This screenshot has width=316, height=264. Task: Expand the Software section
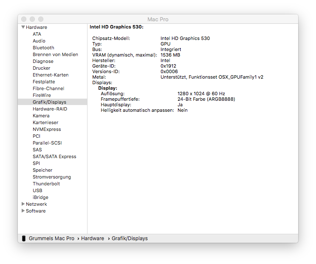click(x=23, y=211)
